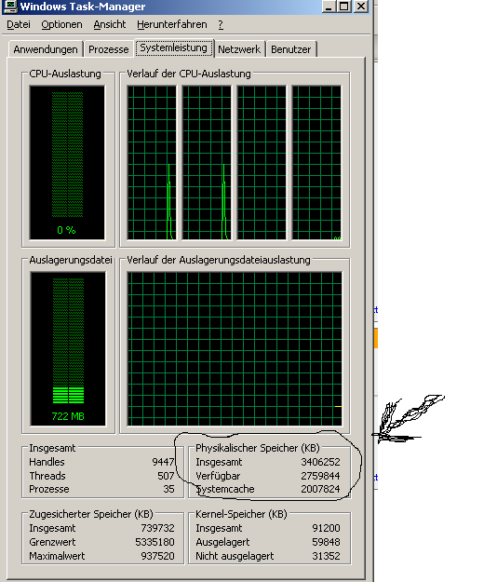The image size is (497, 582).
Task: Click the Maximalwert value 937520
Action: [157, 556]
